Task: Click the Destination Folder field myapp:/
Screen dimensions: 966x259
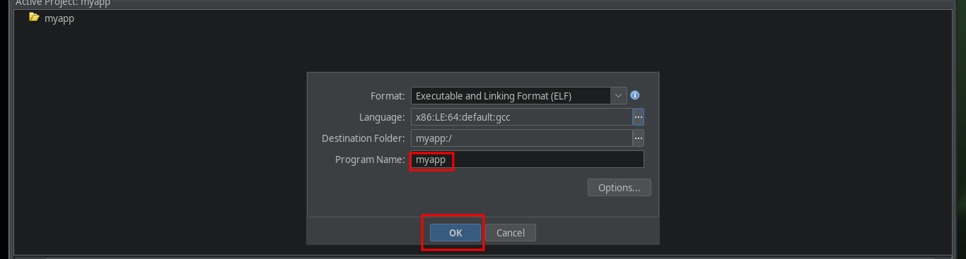Action: pos(521,138)
